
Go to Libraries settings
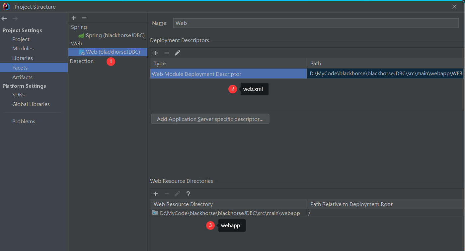[x=23, y=58]
